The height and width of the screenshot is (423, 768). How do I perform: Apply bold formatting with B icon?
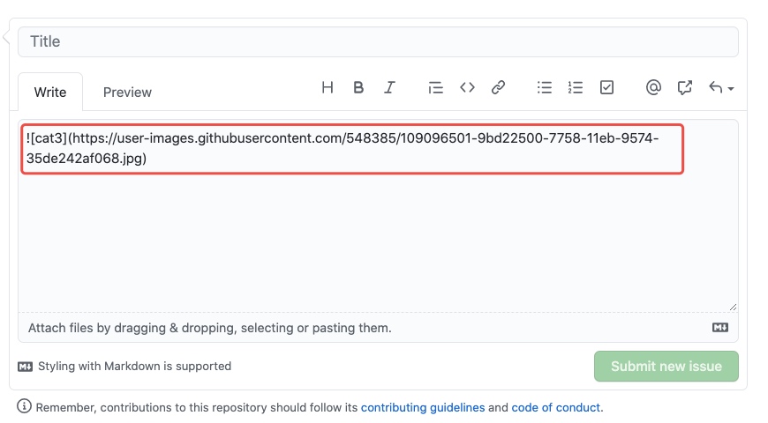(358, 87)
